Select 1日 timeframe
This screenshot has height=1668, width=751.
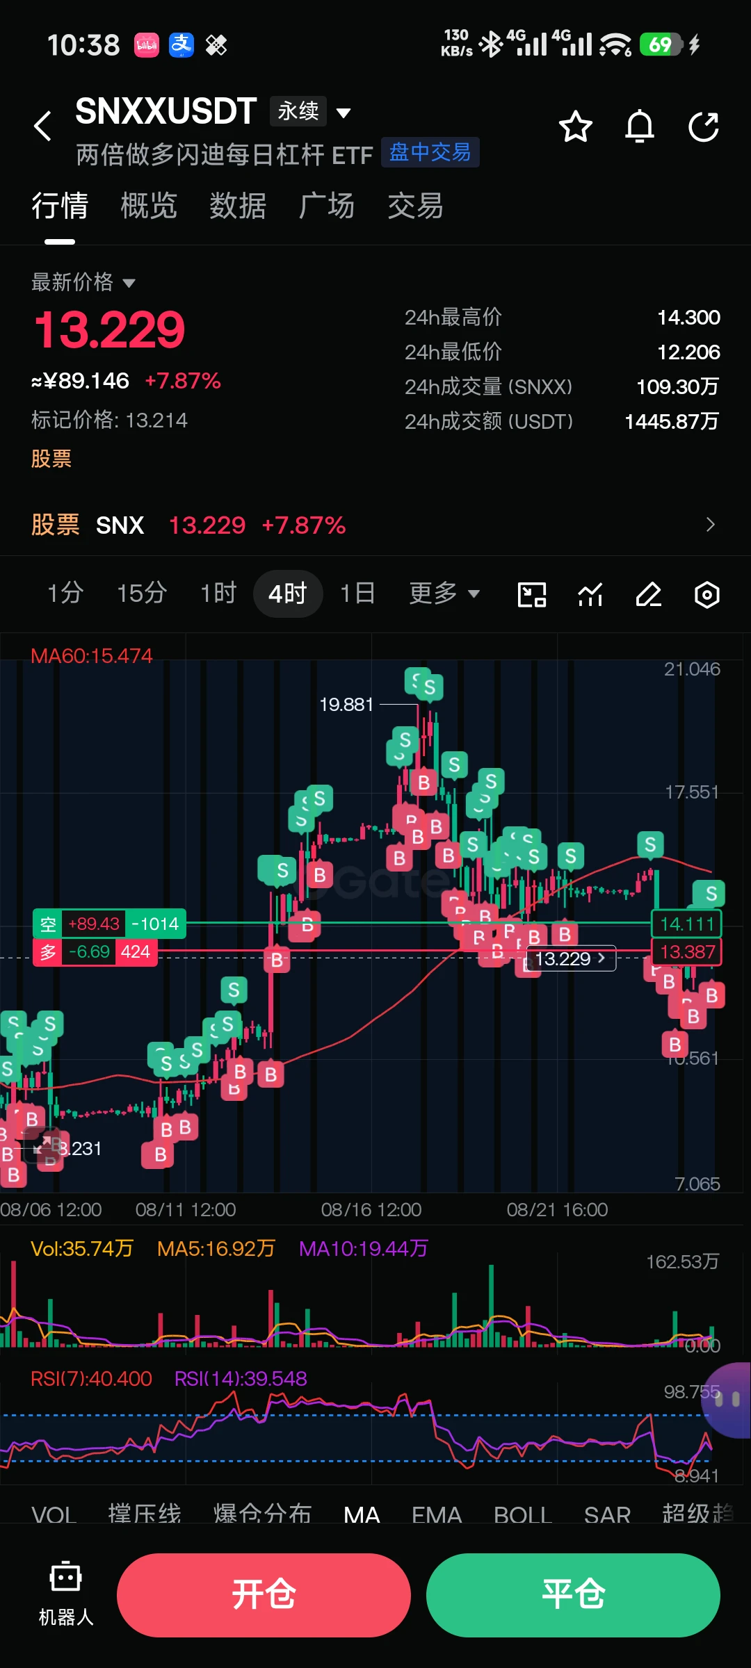tap(357, 594)
